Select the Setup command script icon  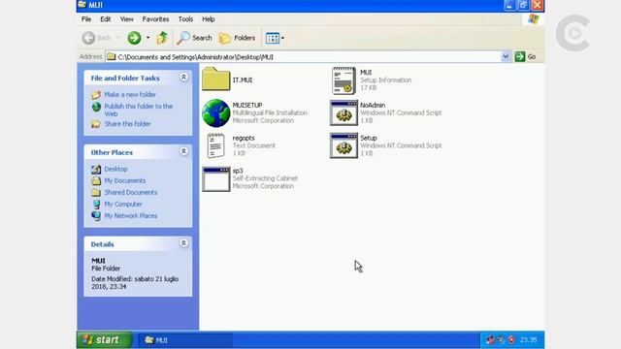pyautogui.click(x=343, y=145)
